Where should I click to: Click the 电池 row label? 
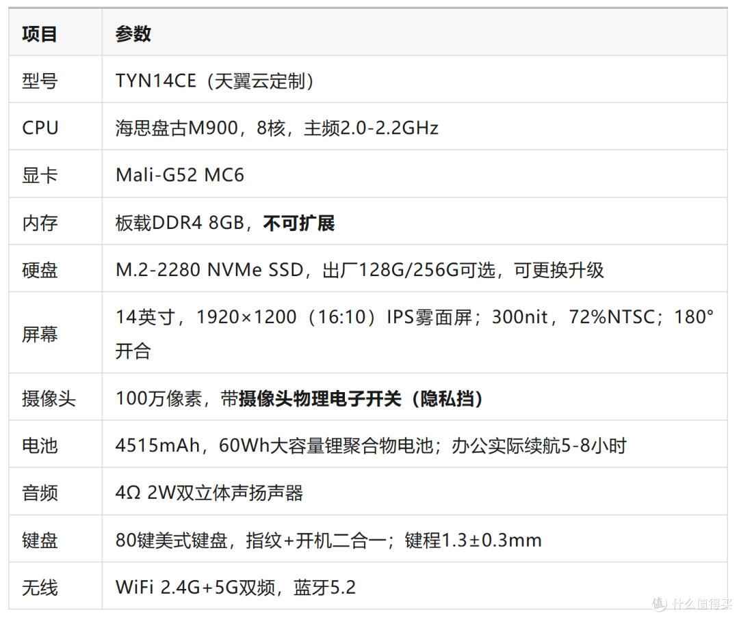pos(40,445)
